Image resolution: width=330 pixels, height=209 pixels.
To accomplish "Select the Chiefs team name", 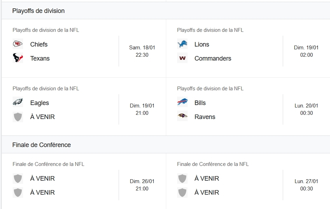I will click(39, 44).
